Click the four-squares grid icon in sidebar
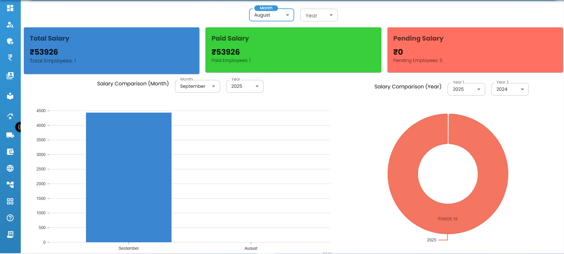The height and width of the screenshot is (254, 564). 10,201
